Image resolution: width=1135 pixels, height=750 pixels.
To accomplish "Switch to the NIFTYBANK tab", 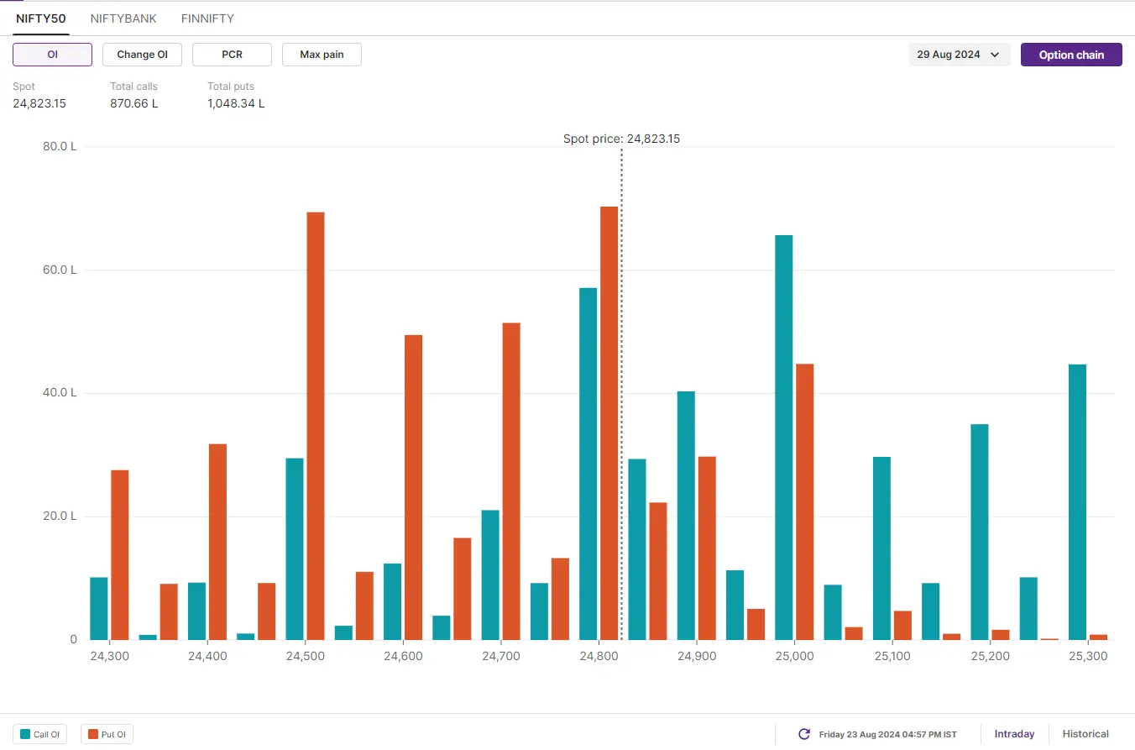I will tap(123, 18).
